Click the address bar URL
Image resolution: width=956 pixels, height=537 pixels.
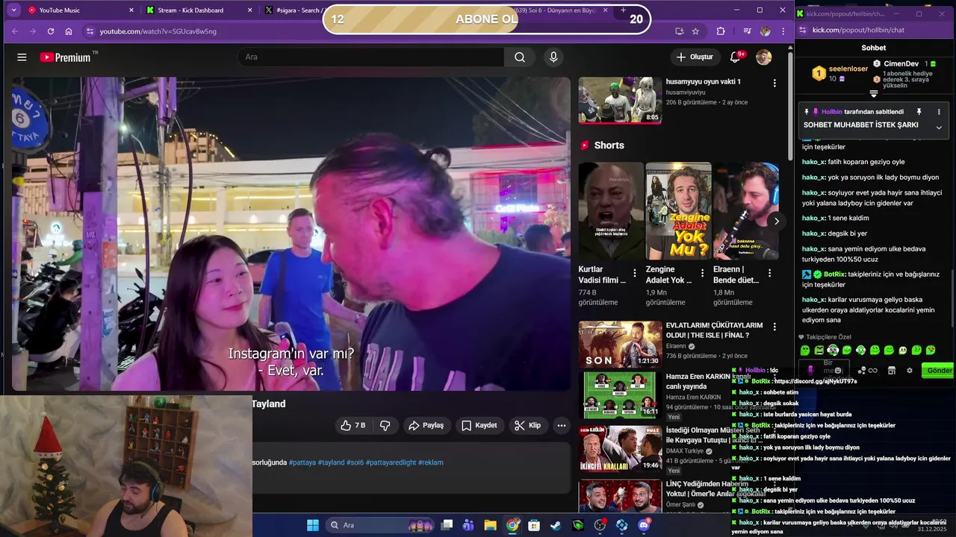point(158,31)
